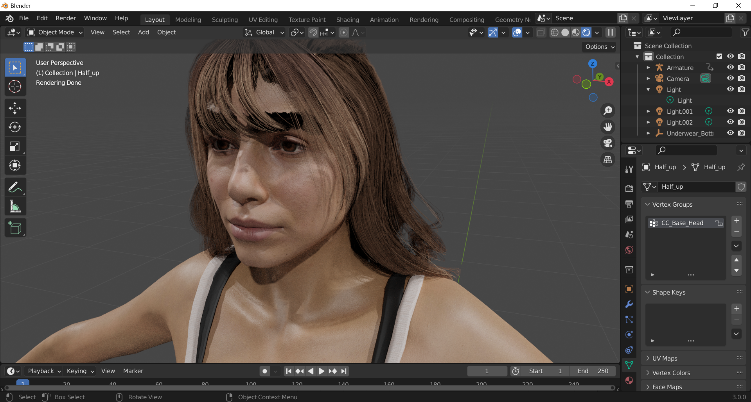Image resolution: width=751 pixels, height=402 pixels.
Task: Open World properties tab
Action: 629,250
